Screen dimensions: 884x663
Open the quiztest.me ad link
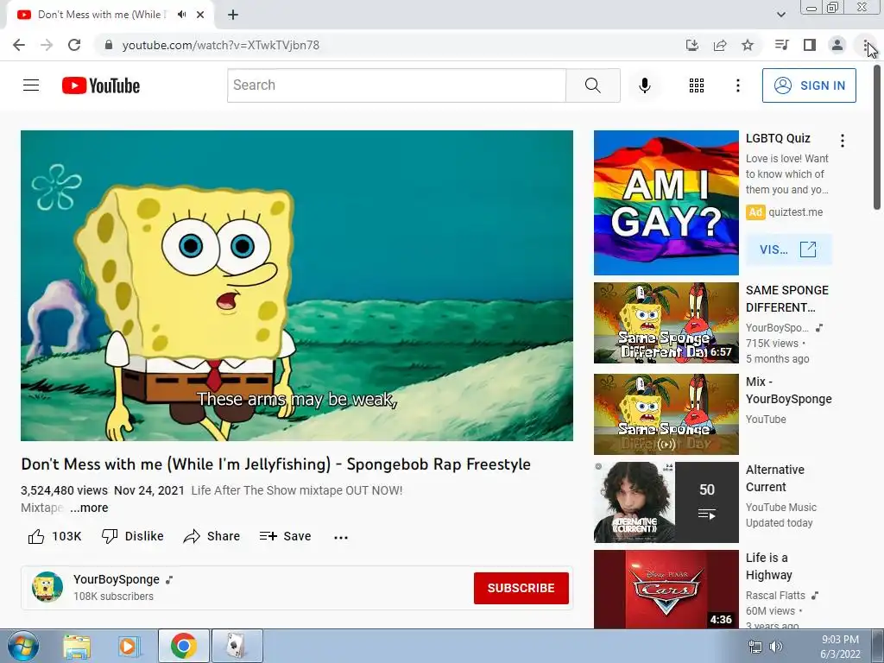tap(795, 212)
